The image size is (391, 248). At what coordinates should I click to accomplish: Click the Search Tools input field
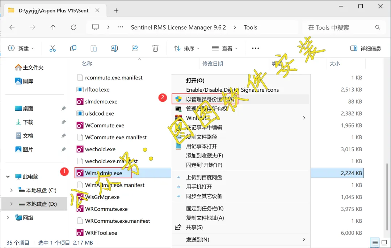[x=344, y=27]
